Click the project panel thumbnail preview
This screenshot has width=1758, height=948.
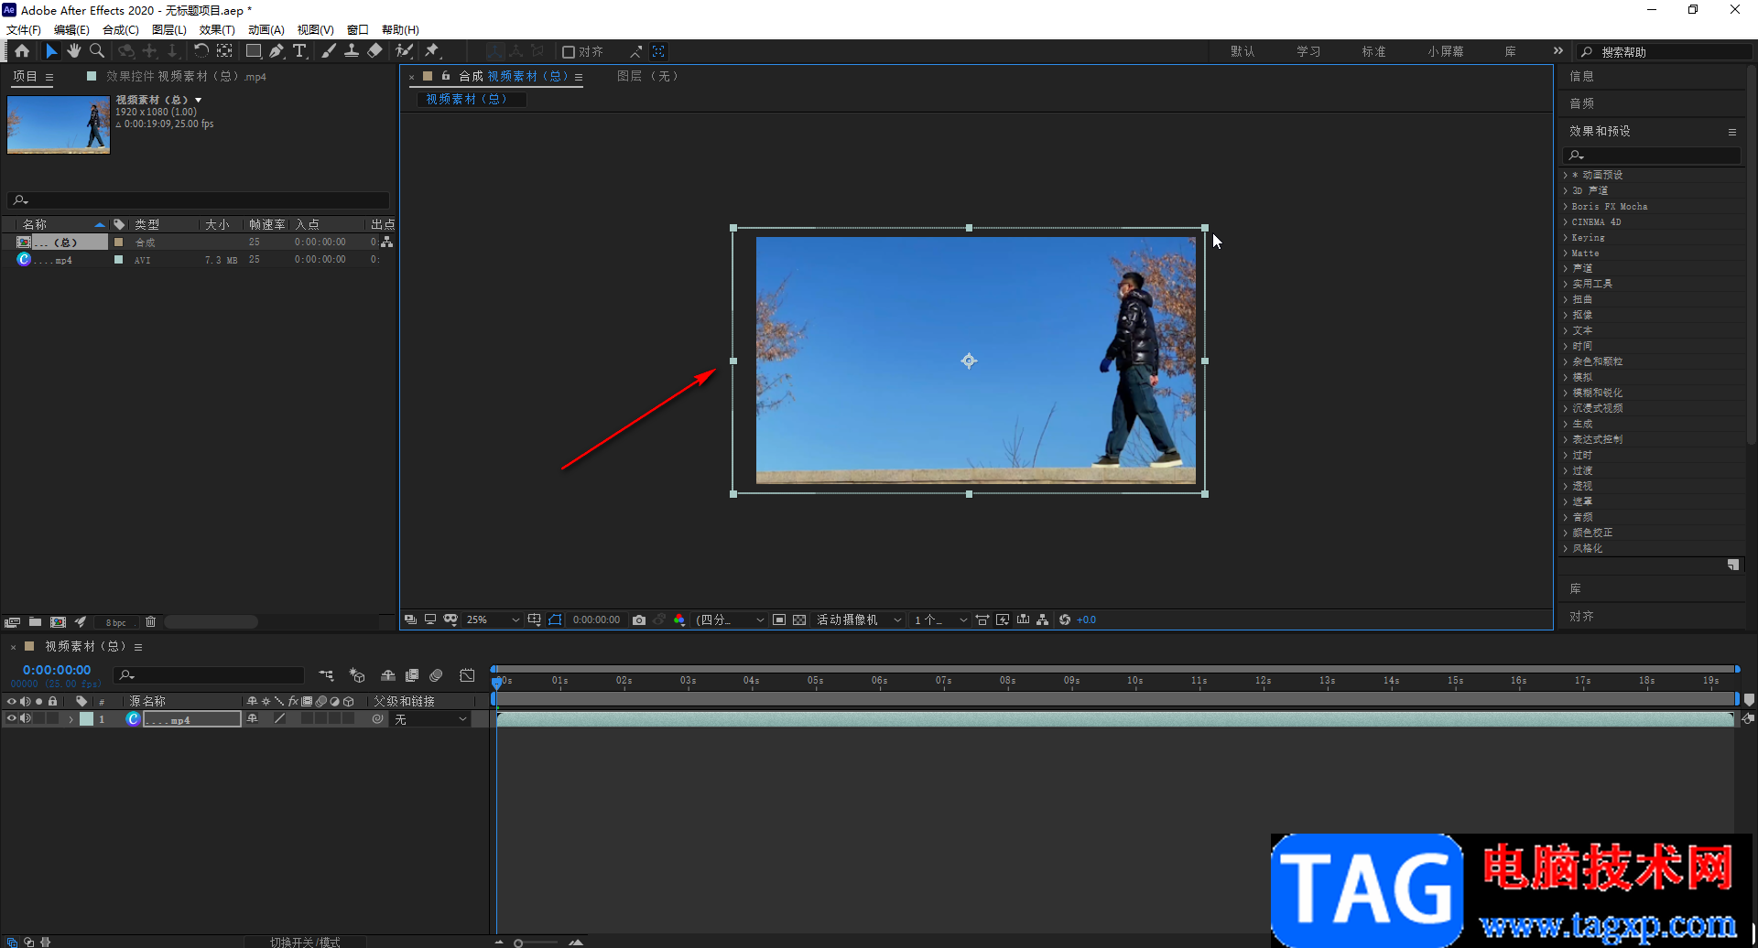[x=59, y=124]
